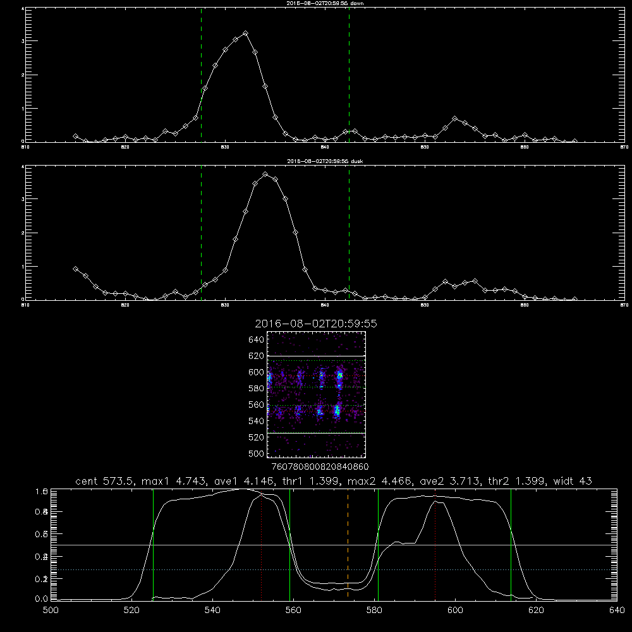The image size is (632, 632).
Task: Select the 'thr2 1.399' value
Action: 517,481
